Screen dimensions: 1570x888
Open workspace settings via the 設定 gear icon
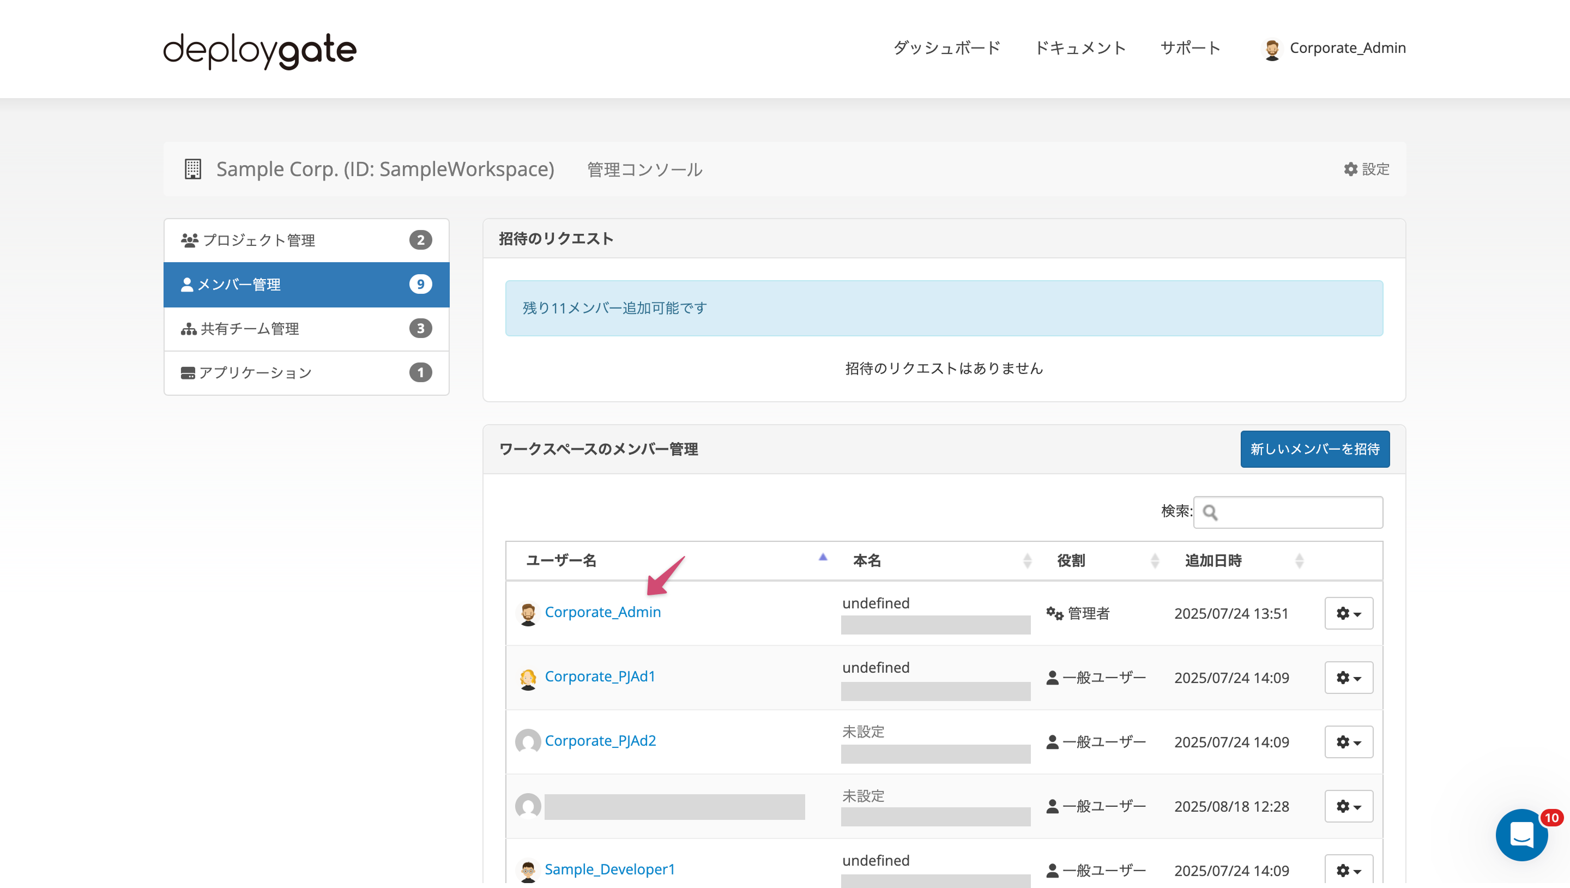pyautogui.click(x=1350, y=169)
